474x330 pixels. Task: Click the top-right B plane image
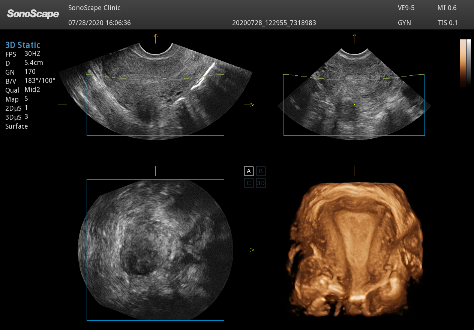(354, 94)
